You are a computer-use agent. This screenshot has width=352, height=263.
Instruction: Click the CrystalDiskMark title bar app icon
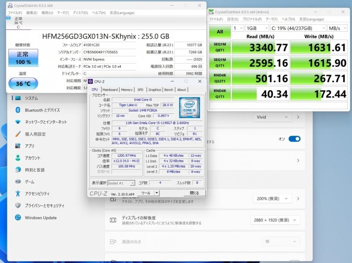pyautogui.click(x=211, y=12)
